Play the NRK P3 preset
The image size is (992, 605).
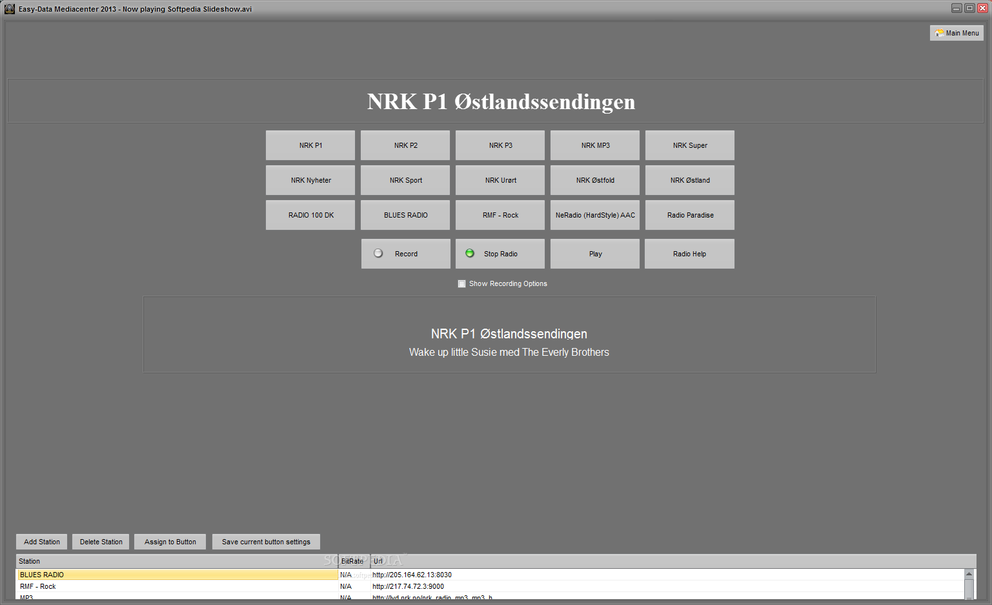[500, 145]
